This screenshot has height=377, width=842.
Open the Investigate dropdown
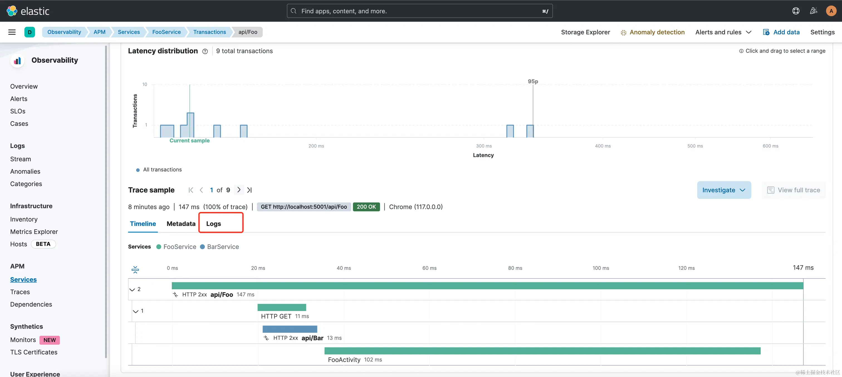[724, 190]
